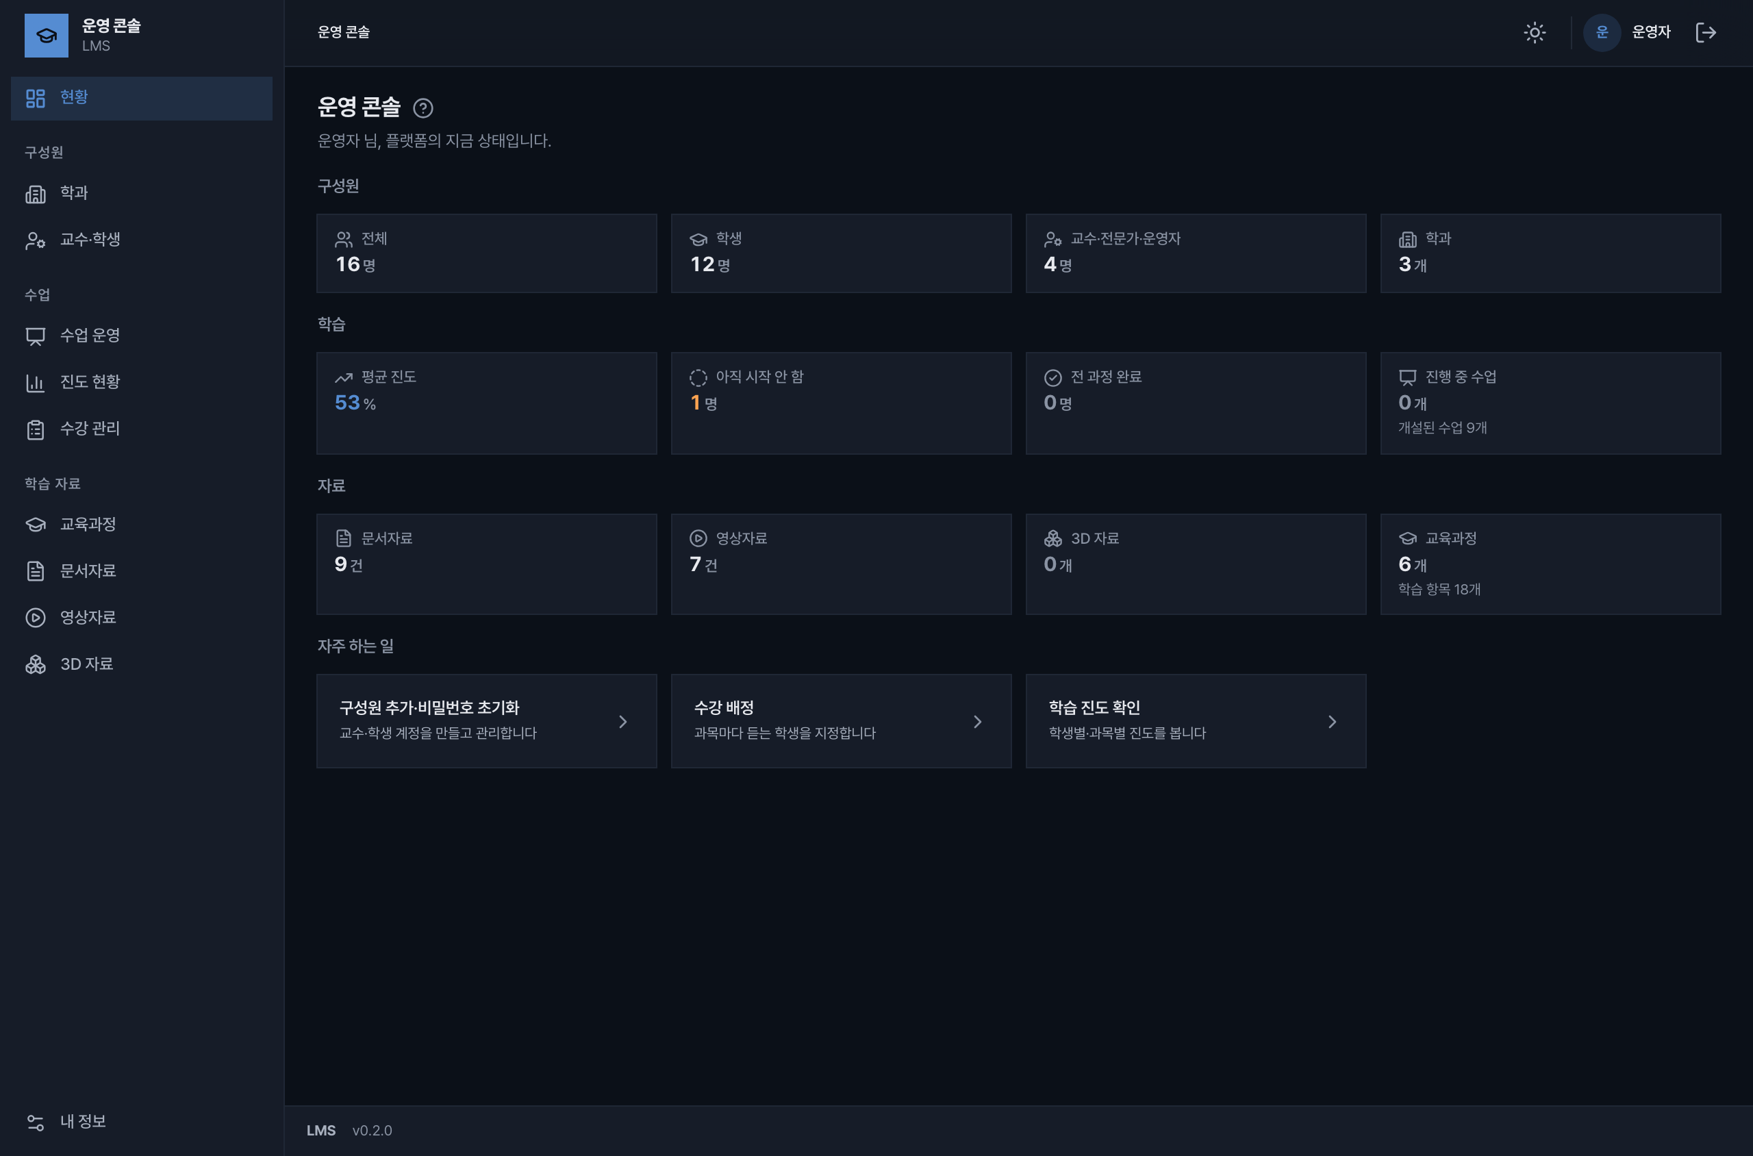Viewport: 1753px width, 1156px height.
Task: Click the 영상자료 7건 card
Action: 841,564
